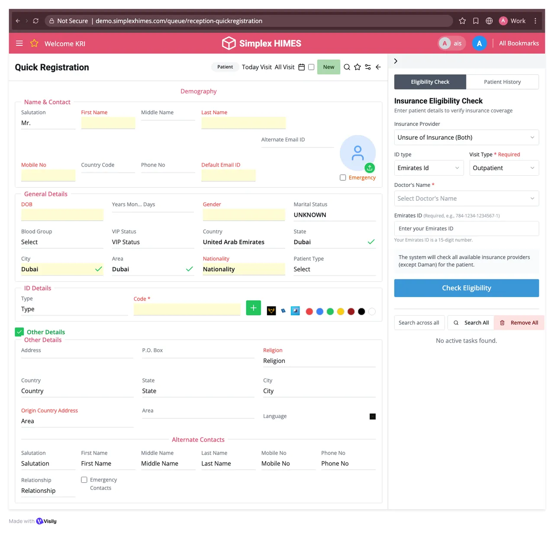This screenshot has width=554, height=533.
Task: Tick the checkbox next to the New button
Action: 311,67
